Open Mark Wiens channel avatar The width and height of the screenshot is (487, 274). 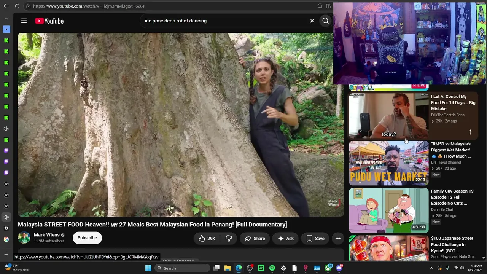[24, 238]
